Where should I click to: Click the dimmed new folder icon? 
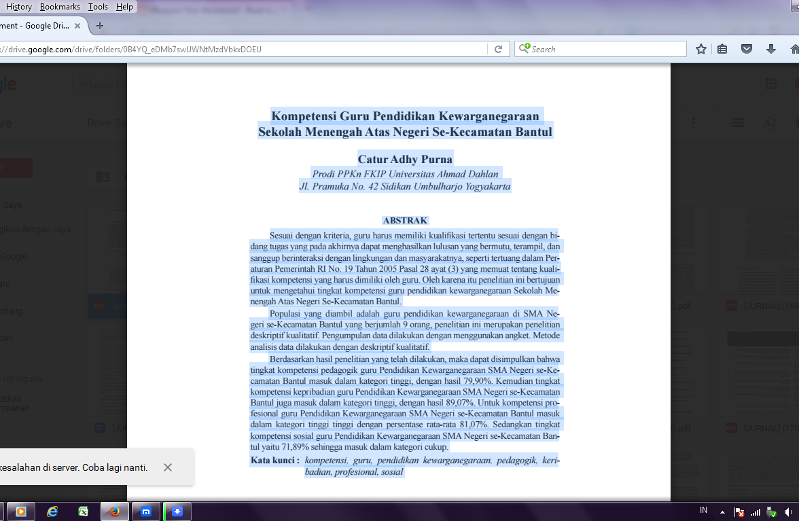[x=103, y=177]
